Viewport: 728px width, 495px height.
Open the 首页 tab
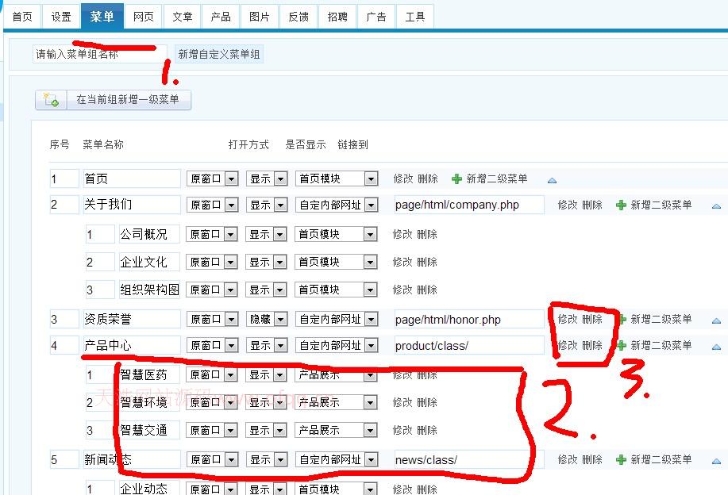(x=22, y=17)
